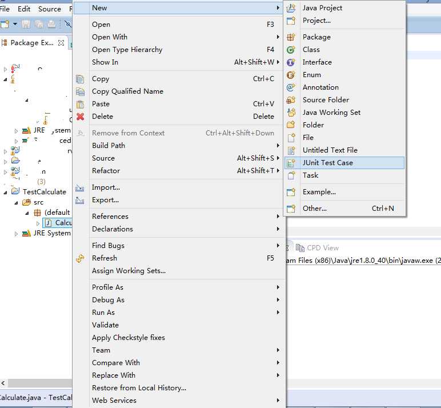The width and height of the screenshot is (441, 408).
Task: Open dropdown arrow beside New toolbar button
Action: tap(15, 24)
